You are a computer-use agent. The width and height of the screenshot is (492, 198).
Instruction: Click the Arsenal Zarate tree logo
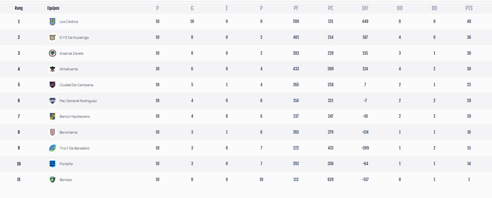pos(52,53)
